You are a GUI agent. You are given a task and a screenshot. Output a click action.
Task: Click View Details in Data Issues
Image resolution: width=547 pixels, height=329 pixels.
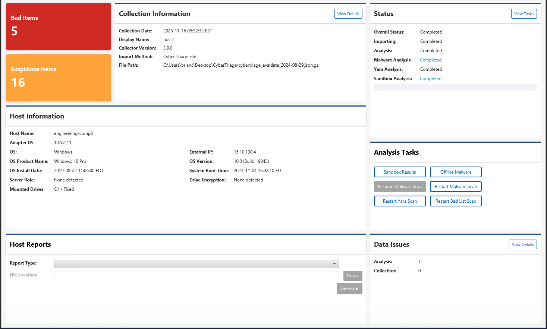click(523, 244)
